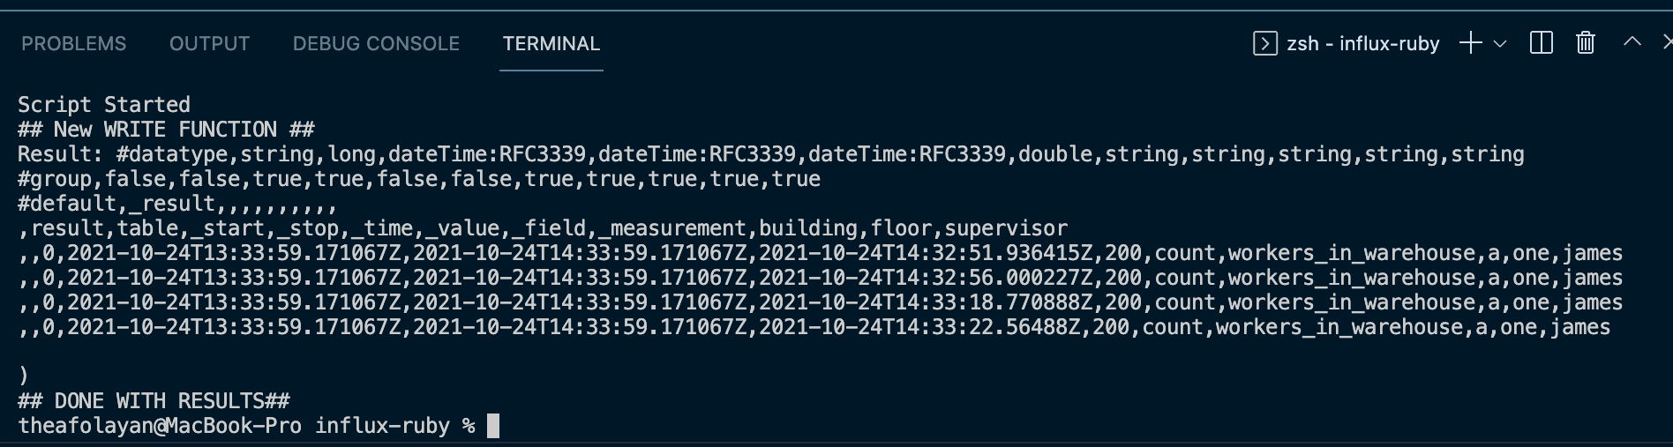Kill terminal using the trash icon
Viewport: 1673px width, 447px height.
[x=1586, y=43]
